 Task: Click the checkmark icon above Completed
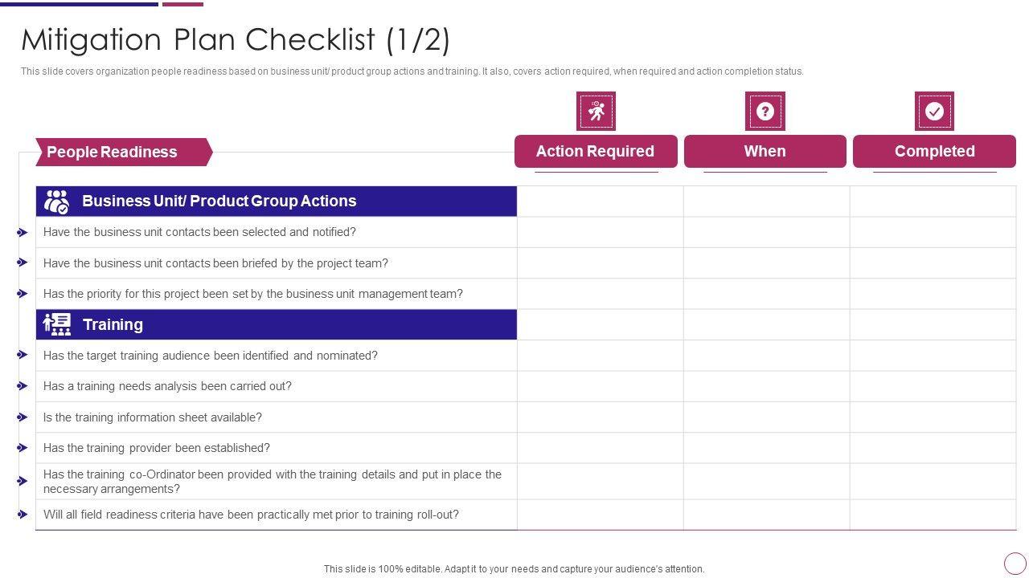click(x=934, y=111)
